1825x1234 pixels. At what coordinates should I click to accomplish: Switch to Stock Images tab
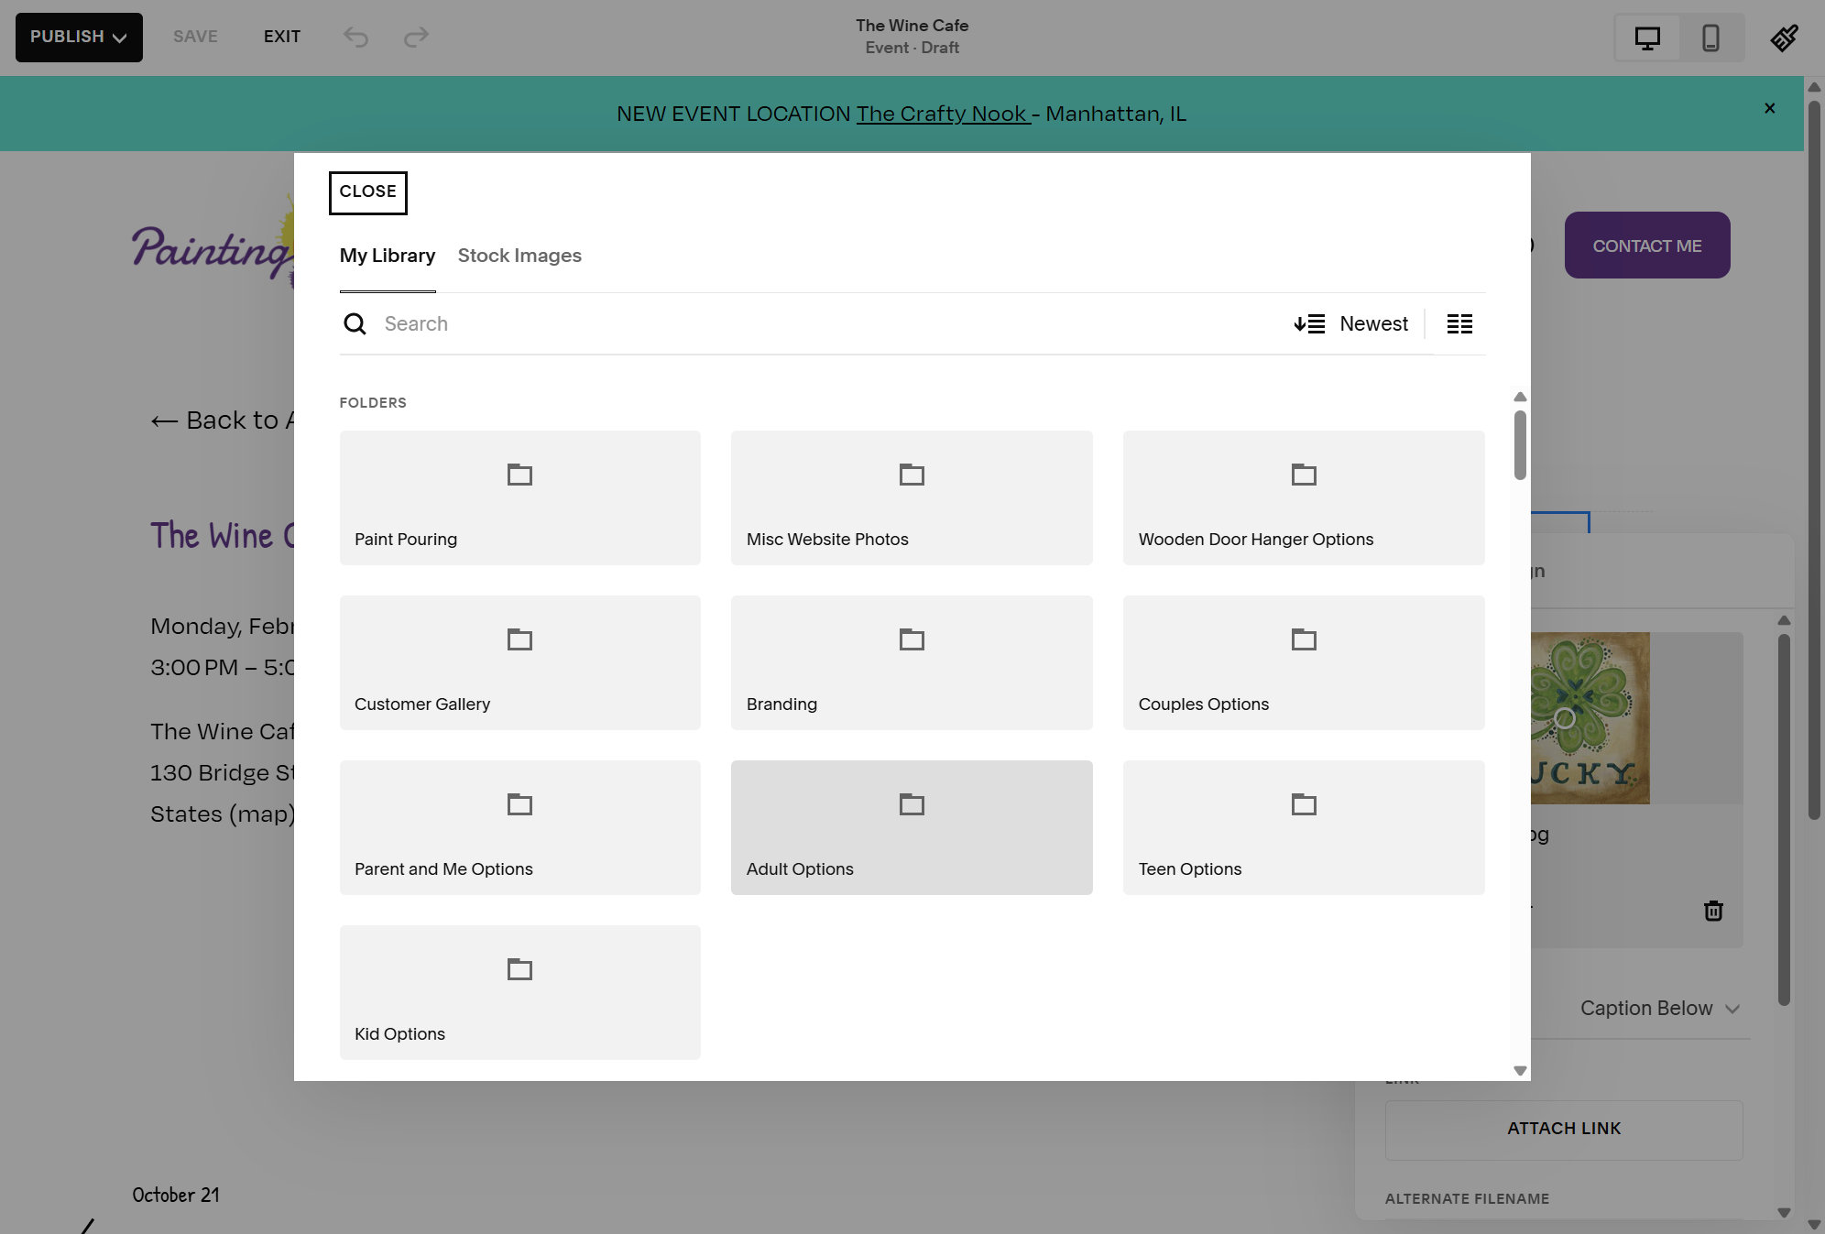pyautogui.click(x=519, y=256)
